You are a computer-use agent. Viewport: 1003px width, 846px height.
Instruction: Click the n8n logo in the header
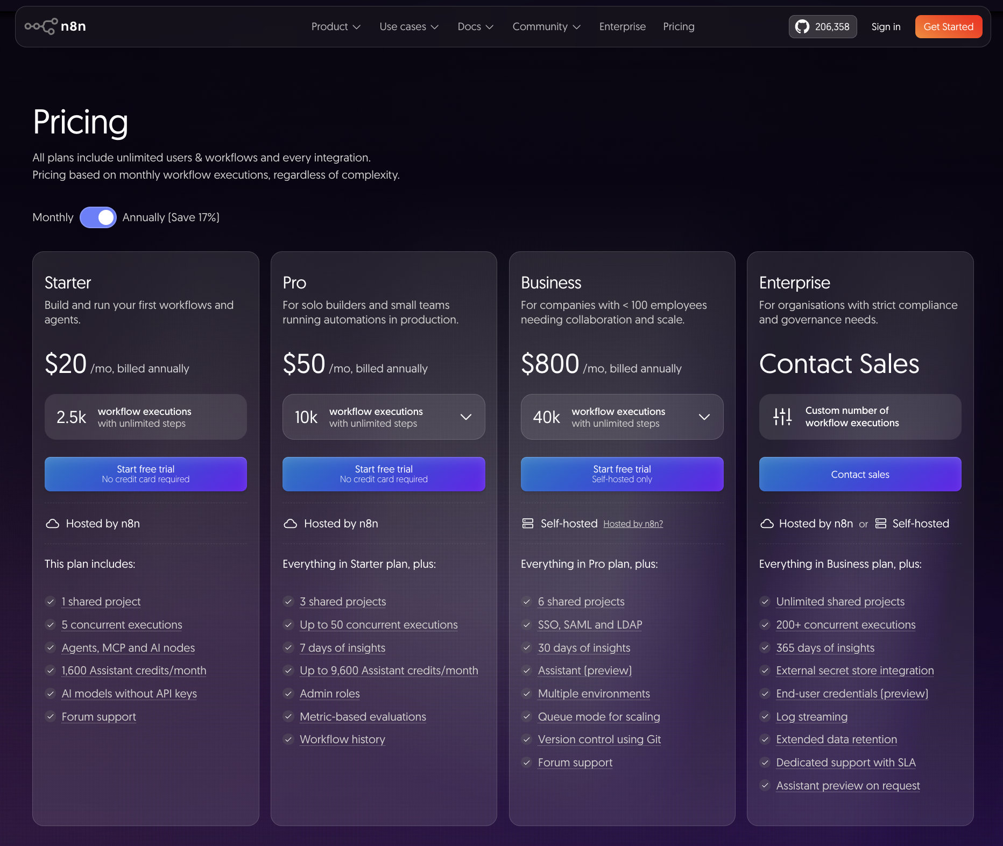55,26
